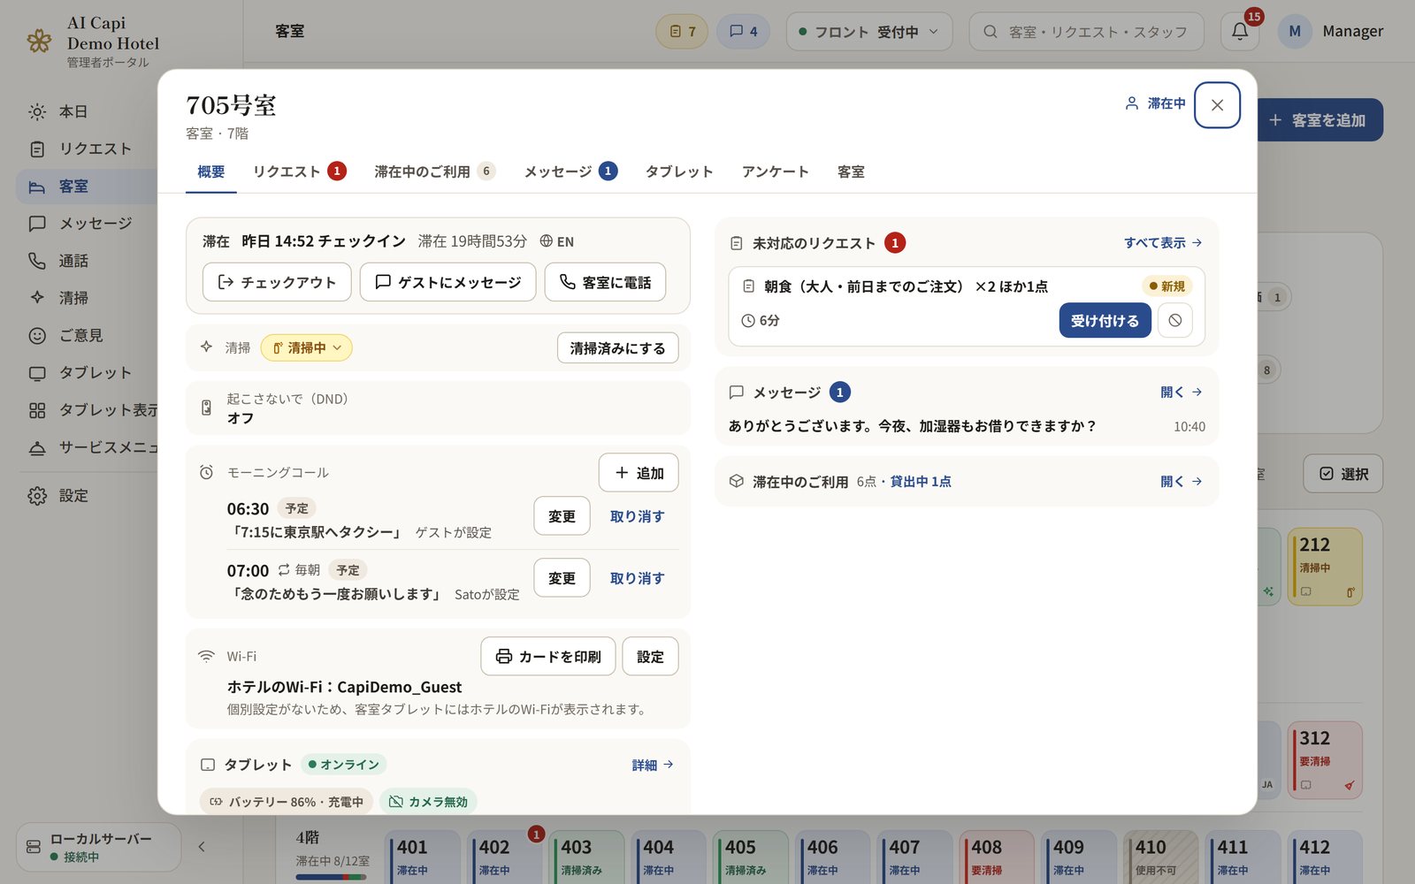1415x884 pixels.
Task: Open メッセージ in the sidebar
Action: 87,224
